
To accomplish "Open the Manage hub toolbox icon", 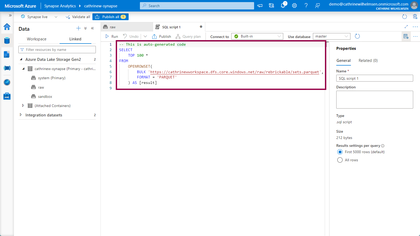I will click(7, 96).
